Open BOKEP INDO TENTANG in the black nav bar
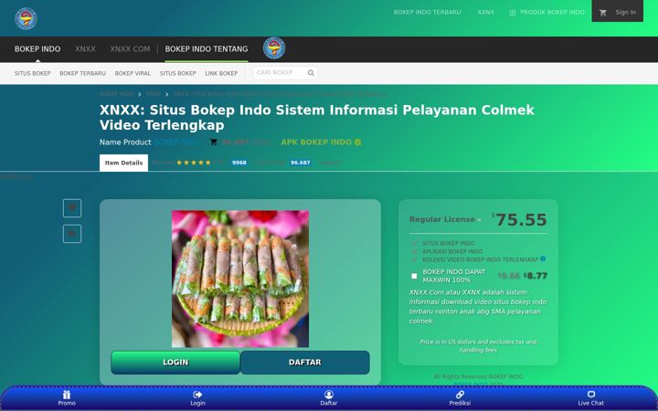658x411 pixels. 207,49
